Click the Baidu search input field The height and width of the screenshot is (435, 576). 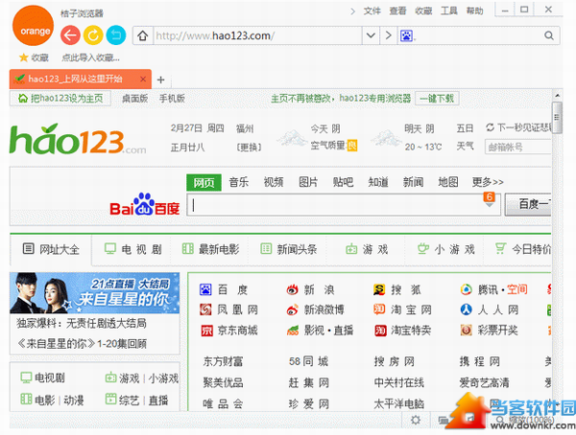click(x=343, y=205)
